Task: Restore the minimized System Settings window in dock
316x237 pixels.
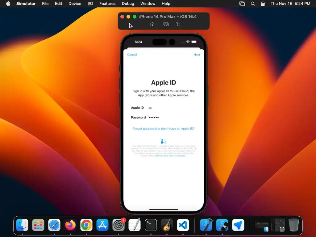Action: (x=278, y=225)
